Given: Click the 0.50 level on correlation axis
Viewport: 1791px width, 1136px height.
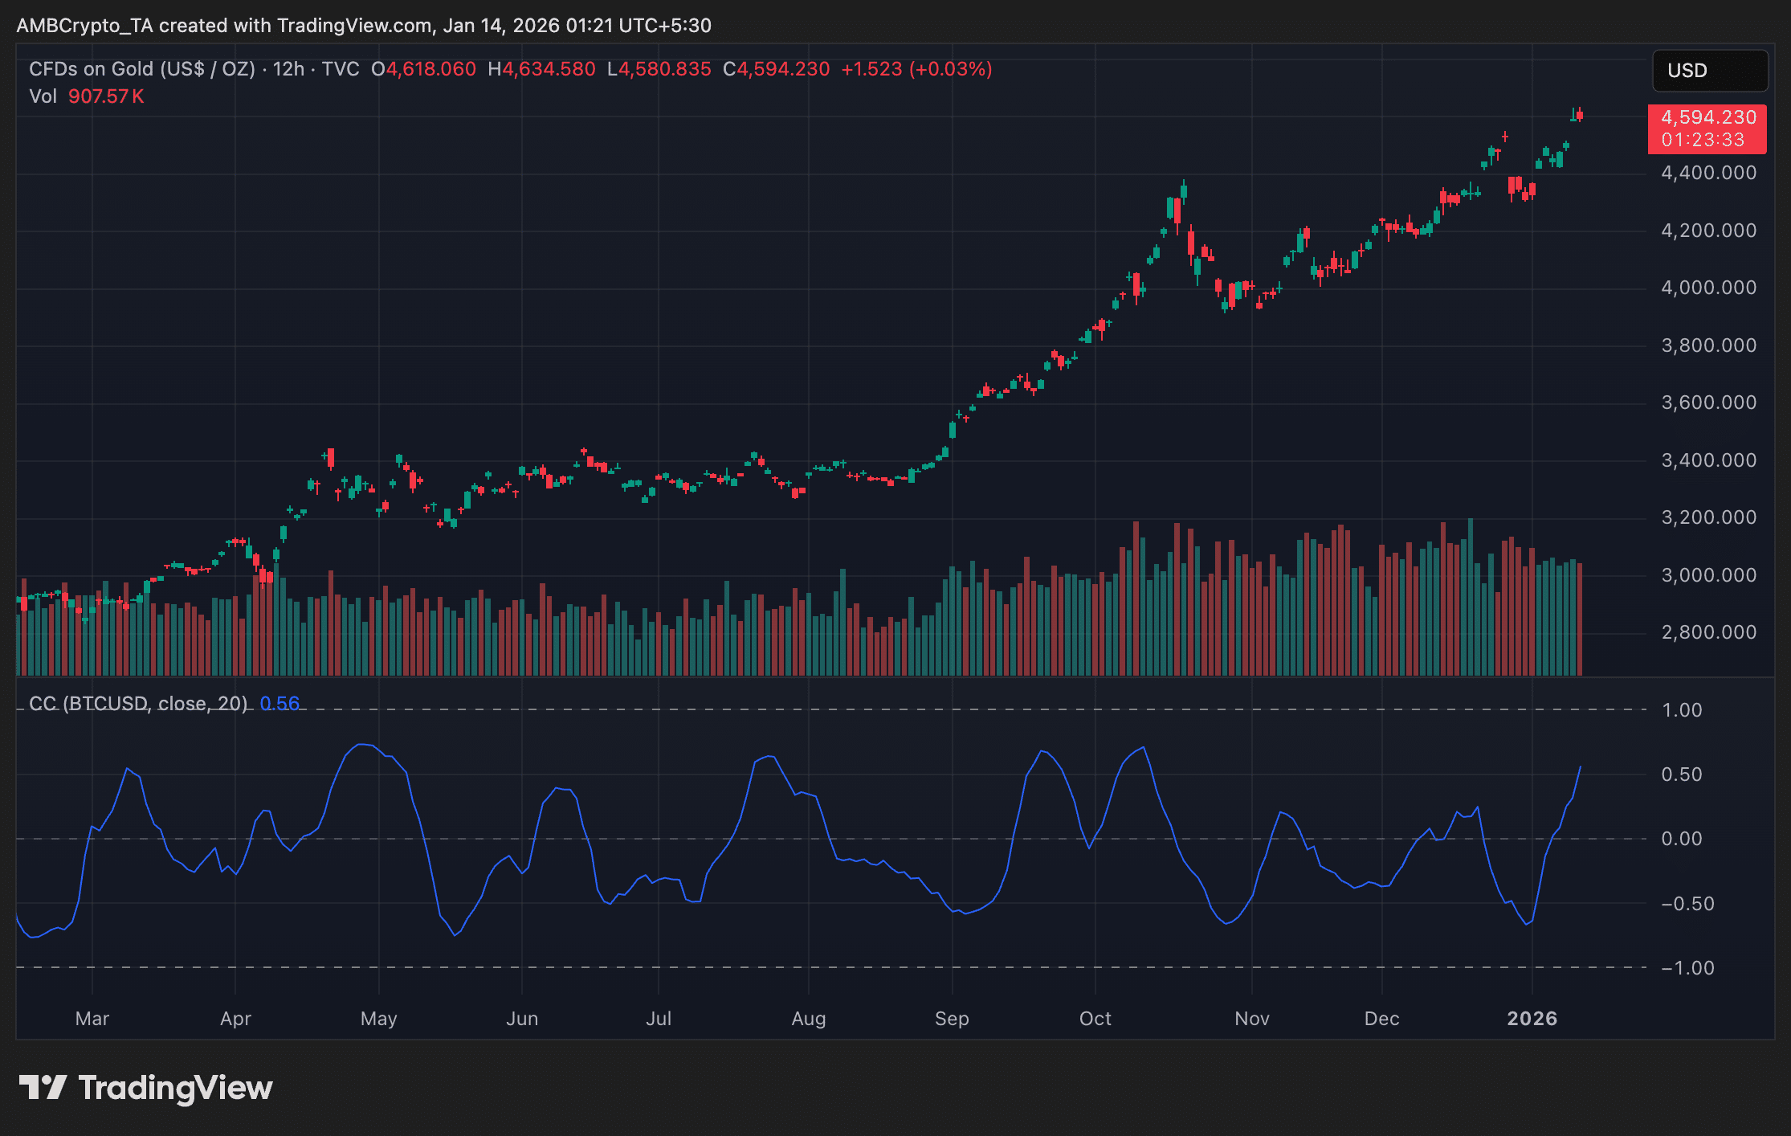Looking at the screenshot, I should click(1681, 774).
